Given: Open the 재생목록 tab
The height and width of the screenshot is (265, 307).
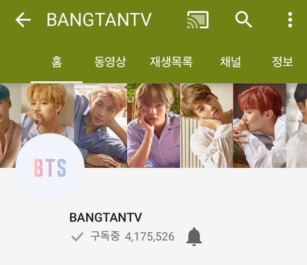Looking at the screenshot, I should (171, 62).
